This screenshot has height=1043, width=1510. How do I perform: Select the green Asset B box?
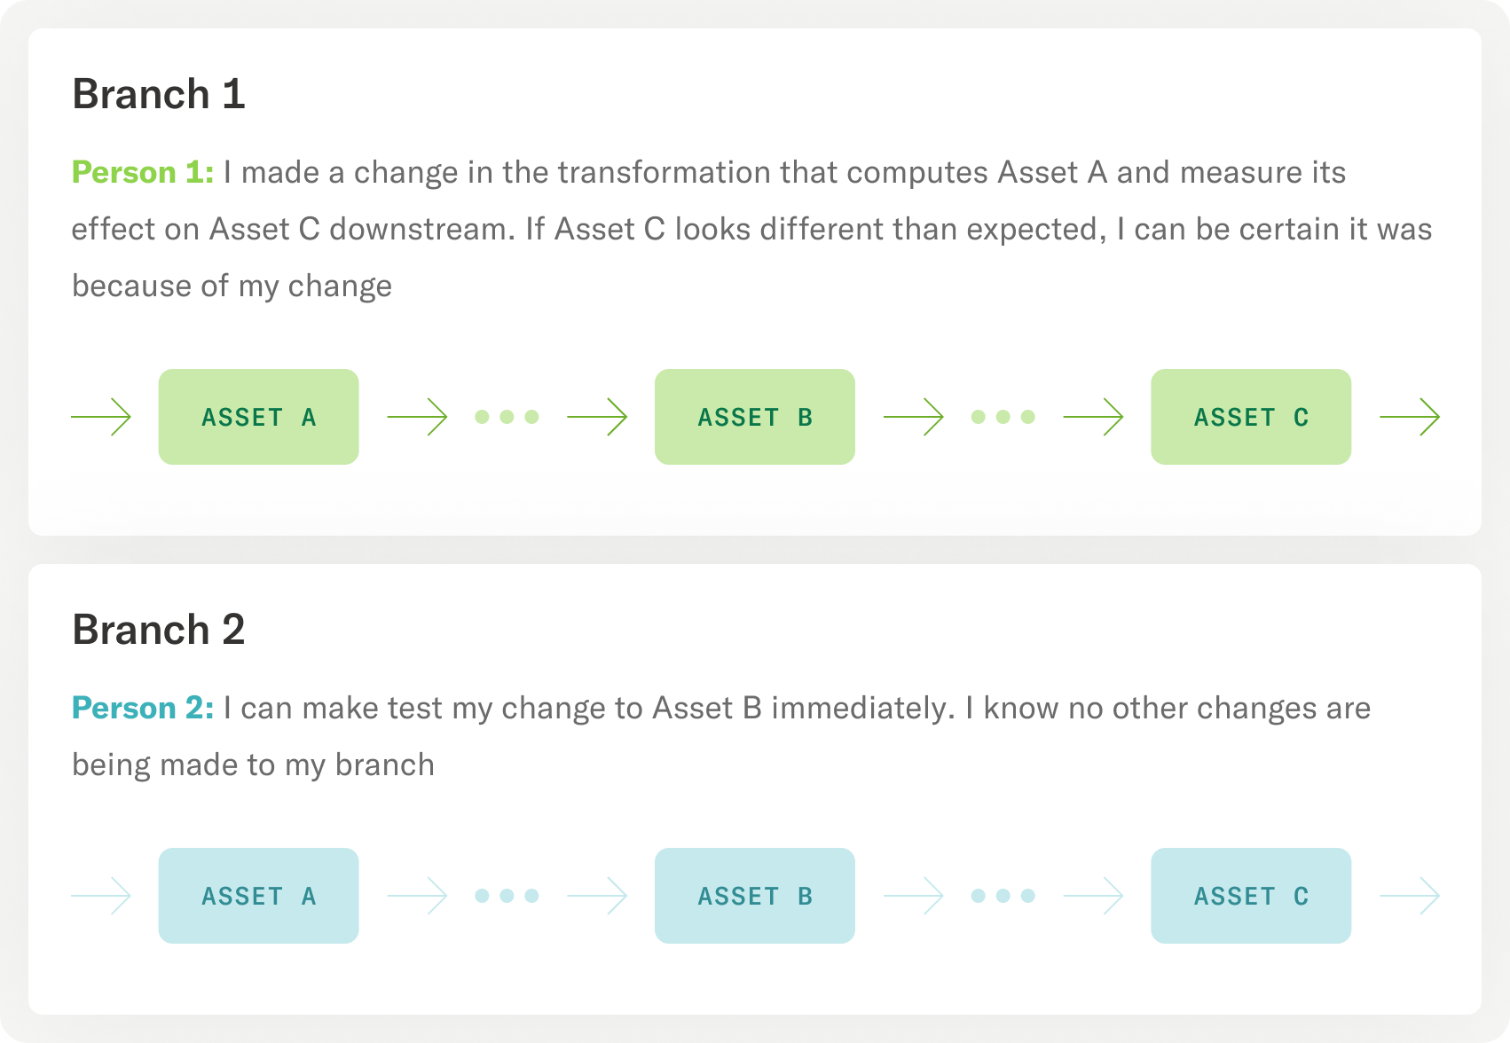tap(755, 417)
